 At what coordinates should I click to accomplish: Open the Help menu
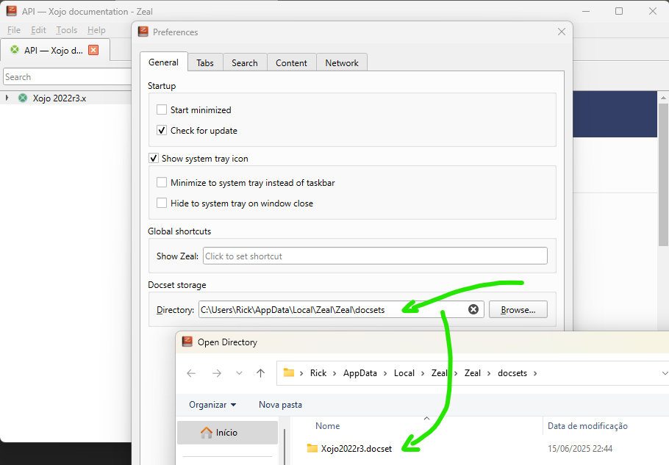(x=96, y=30)
